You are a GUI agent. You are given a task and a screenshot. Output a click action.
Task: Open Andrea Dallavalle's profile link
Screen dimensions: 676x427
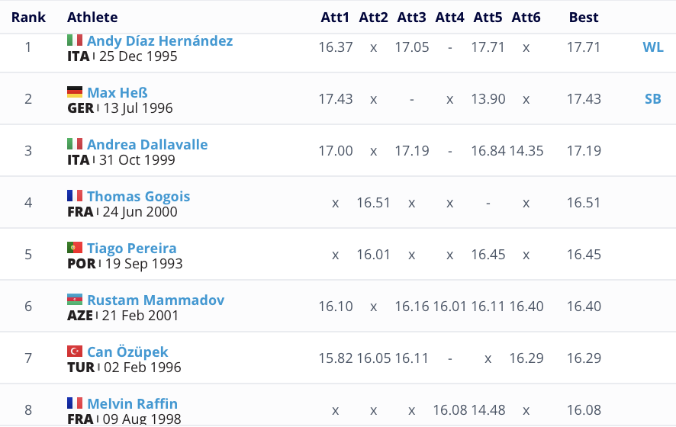(147, 144)
